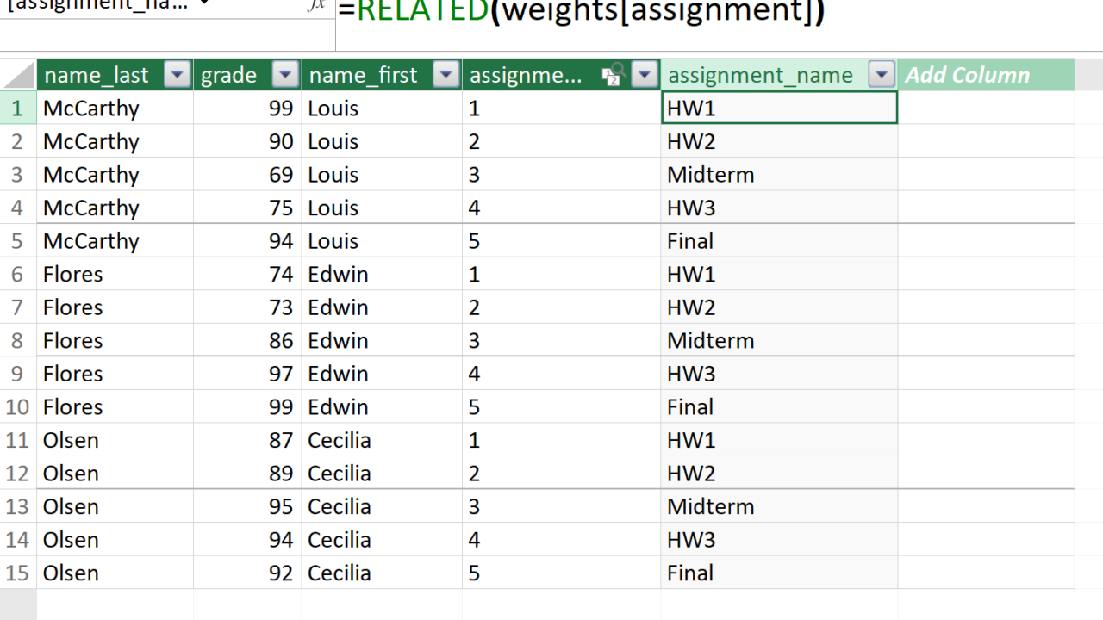
Task: Click the select-all corner triangle
Action: pos(18,75)
